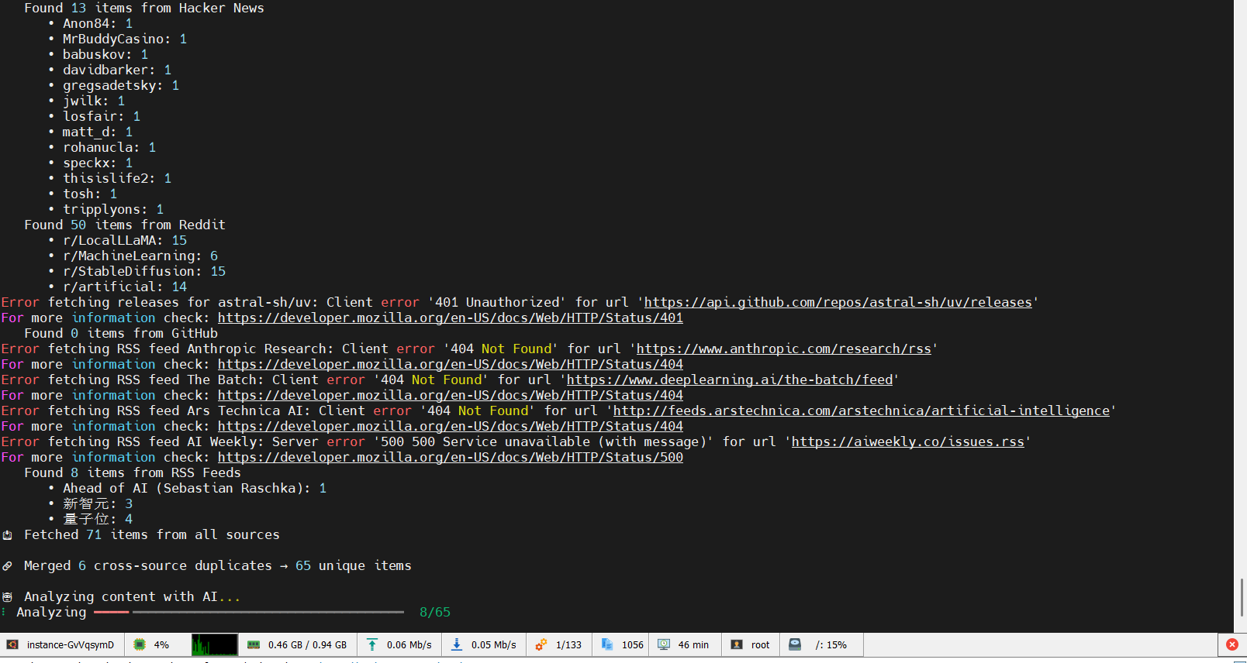This screenshot has height=663, width=1247.
Task: Click the 'Merged 6 cross-source duplicates' line
Action: coord(218,565)
